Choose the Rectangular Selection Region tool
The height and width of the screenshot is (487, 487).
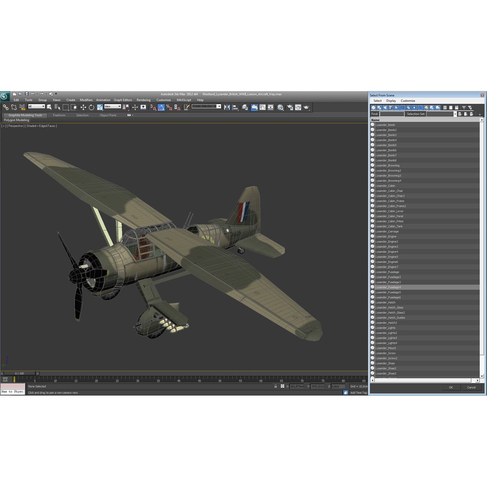point(65,107)
